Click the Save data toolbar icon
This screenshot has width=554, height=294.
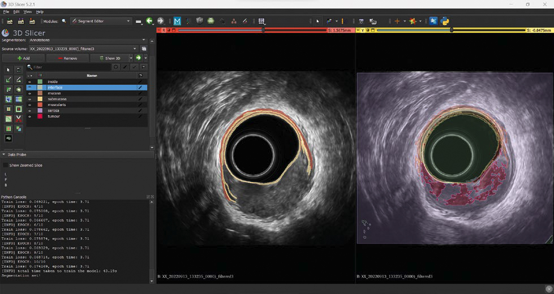click(x=32, y=21)
